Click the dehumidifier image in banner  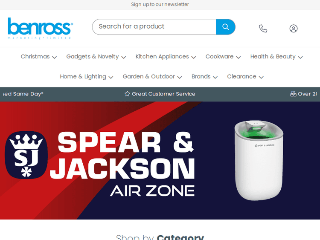259,160
